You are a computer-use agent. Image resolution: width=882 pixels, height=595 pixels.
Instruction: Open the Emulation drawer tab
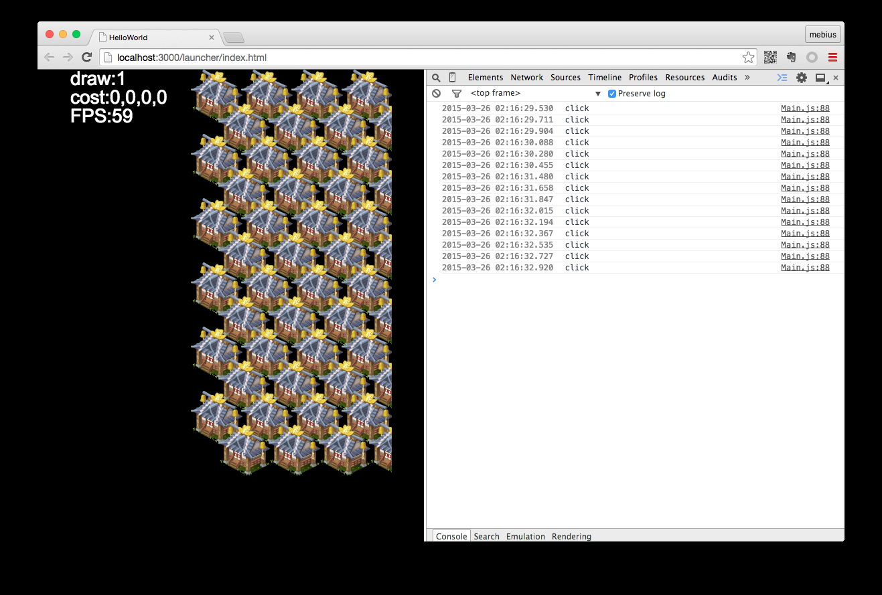(526, 536)
